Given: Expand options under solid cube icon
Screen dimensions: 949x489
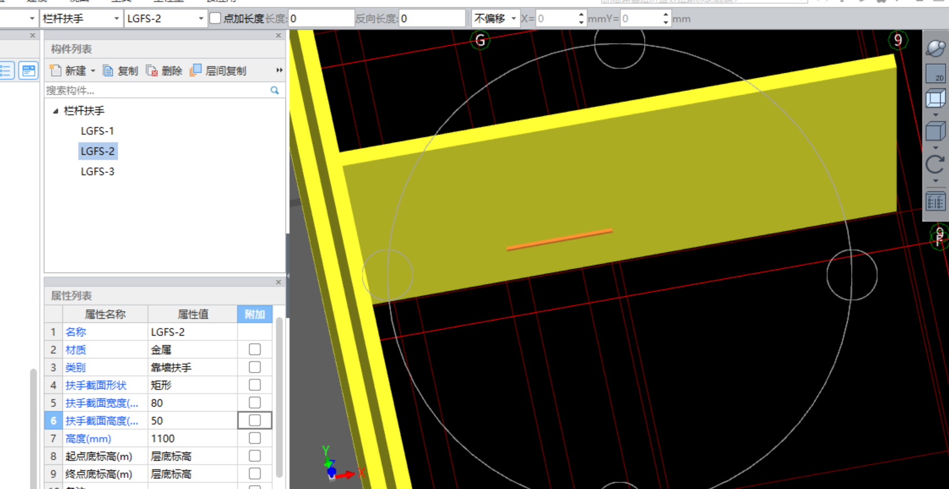Looking at the screenshot, I should coord(935,148).
